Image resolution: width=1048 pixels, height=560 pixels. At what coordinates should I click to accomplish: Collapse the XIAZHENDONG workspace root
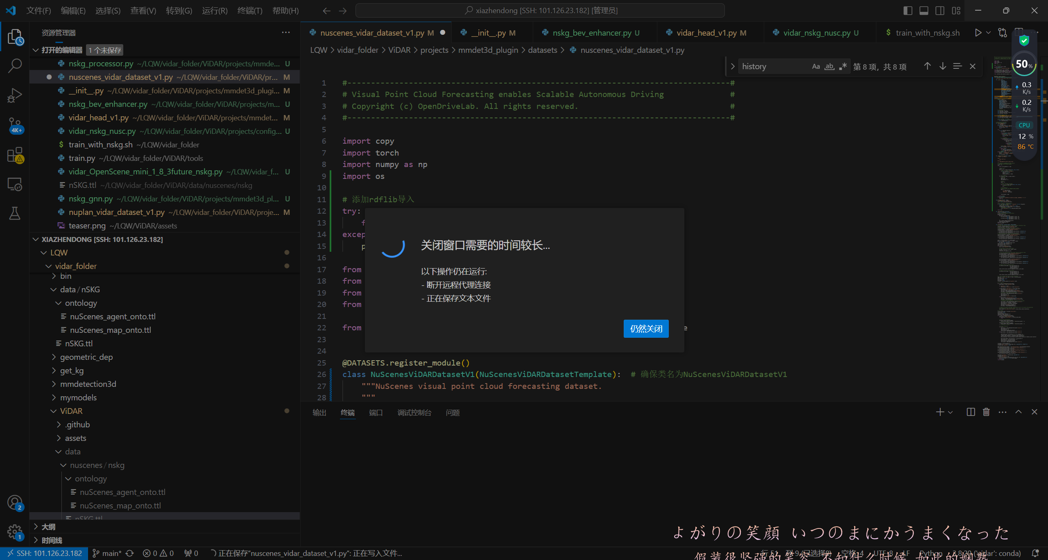click(36, 239)
